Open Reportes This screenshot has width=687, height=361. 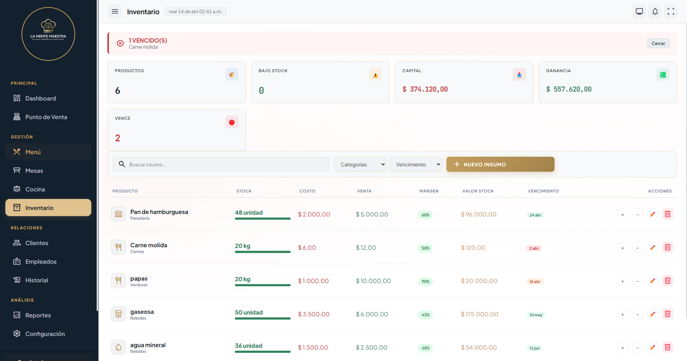click(x=48, y=315)
